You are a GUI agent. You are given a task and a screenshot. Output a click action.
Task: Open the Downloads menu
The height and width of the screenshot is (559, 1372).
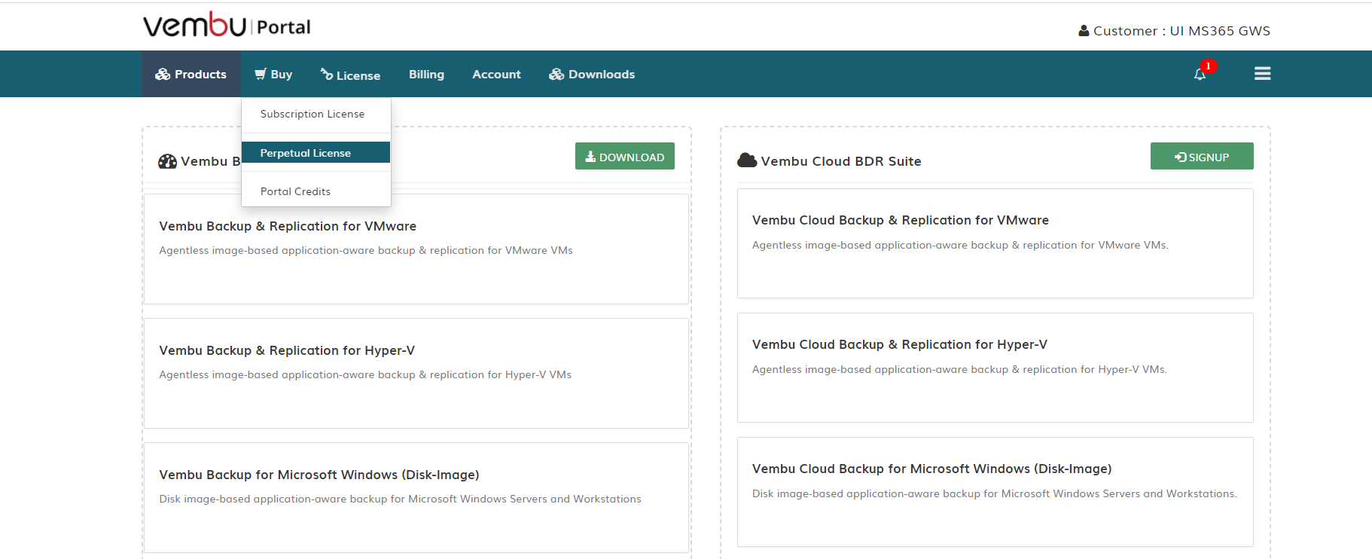592,74
